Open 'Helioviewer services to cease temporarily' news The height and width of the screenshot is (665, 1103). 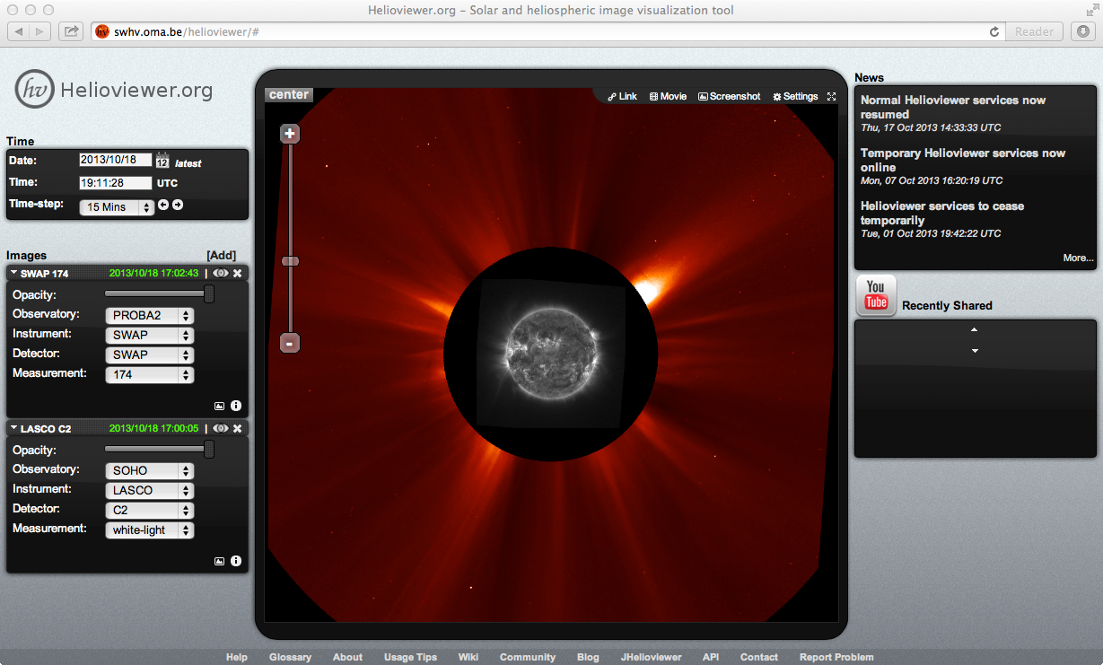click(942, 214)
